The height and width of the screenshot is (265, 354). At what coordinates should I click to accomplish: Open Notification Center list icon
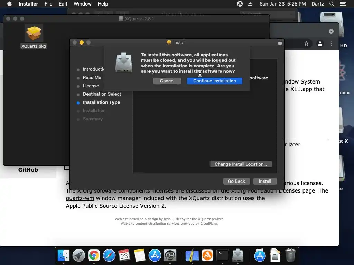[343, 4]
